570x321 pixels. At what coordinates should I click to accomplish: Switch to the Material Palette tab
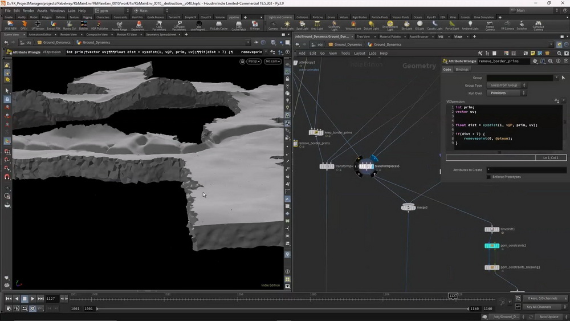pos(390,36)
